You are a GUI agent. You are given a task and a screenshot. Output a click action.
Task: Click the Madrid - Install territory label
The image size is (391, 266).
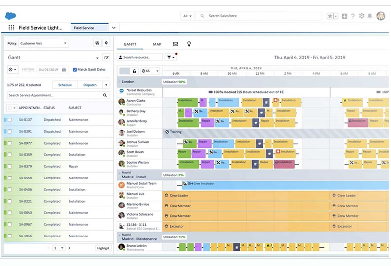click(x=134, y=177)
